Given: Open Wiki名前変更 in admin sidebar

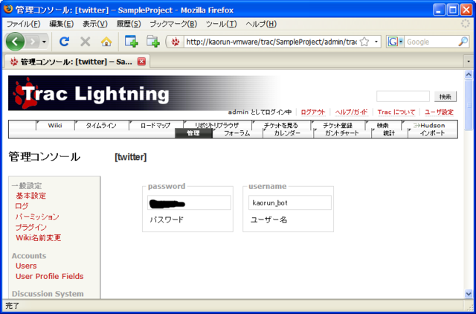Looking at the screenshot, I should click(x=39, y=237).
